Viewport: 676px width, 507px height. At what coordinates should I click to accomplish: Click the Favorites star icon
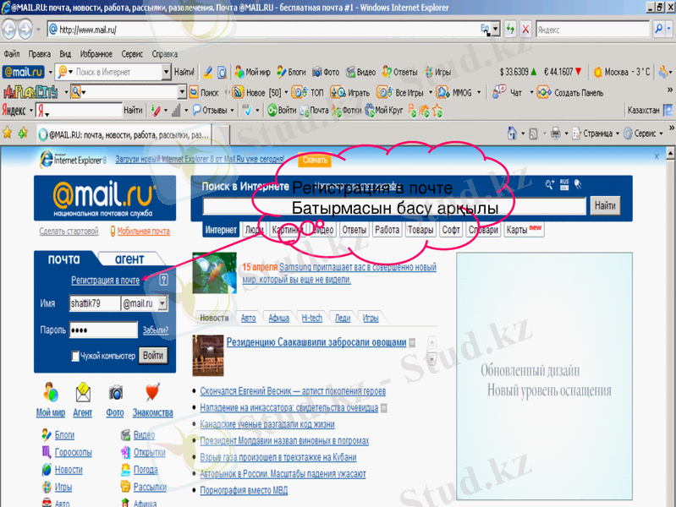pyautogui.click(x=8, y=133)
